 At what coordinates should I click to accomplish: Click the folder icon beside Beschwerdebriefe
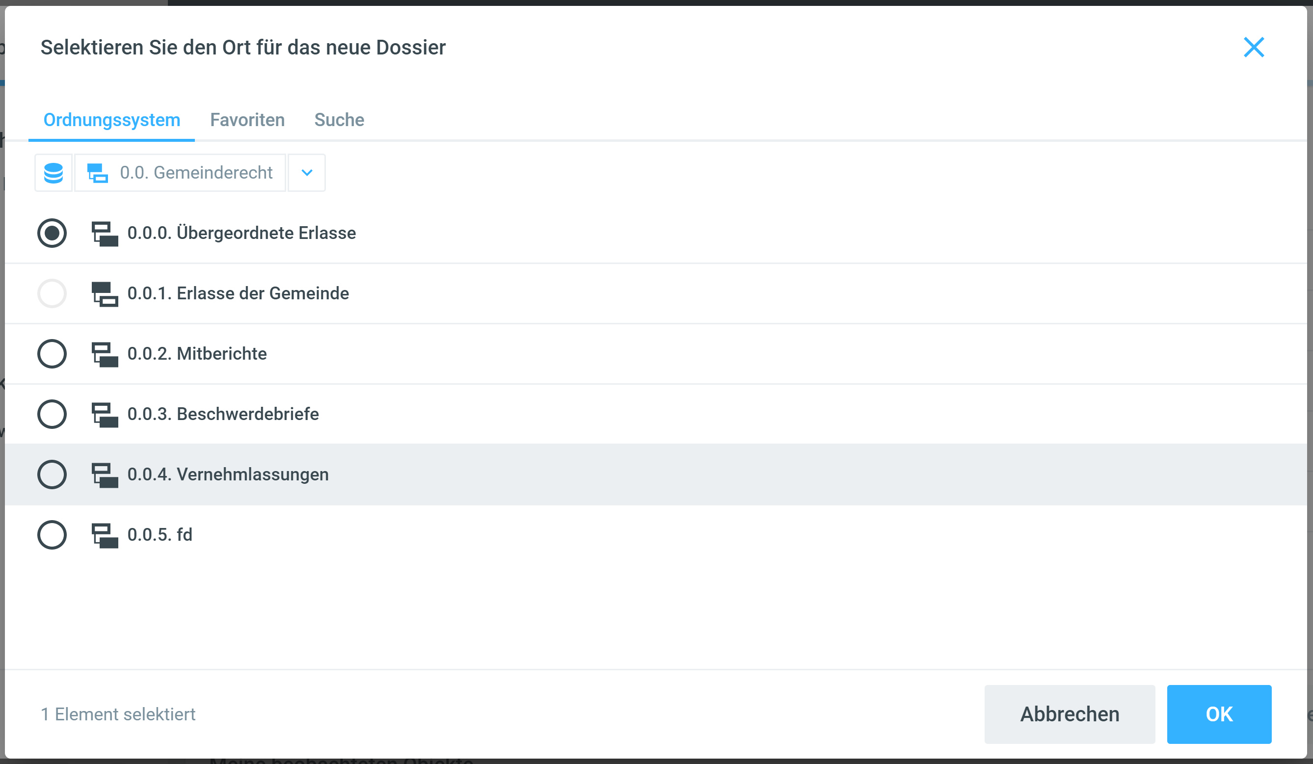[105, 415]
